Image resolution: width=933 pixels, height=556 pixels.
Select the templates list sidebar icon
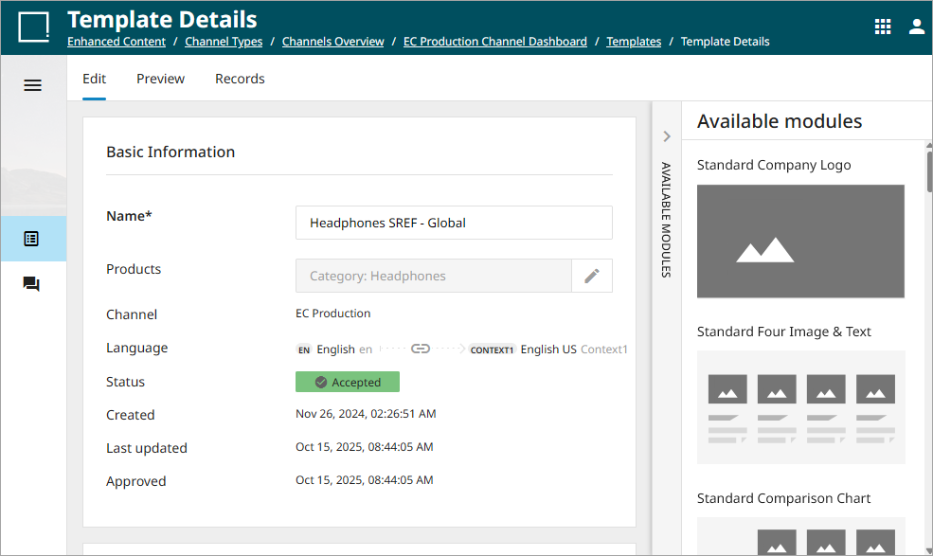tap(32, 239)
